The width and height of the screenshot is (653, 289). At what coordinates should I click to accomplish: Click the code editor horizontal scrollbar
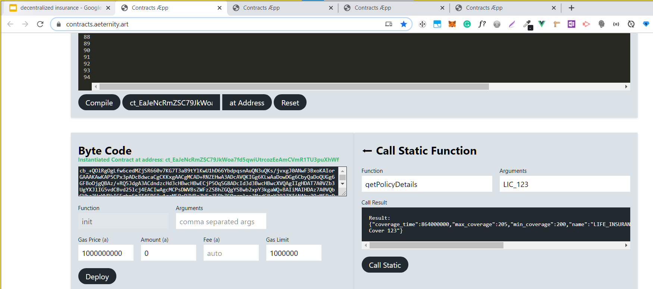tap(294, 86)
